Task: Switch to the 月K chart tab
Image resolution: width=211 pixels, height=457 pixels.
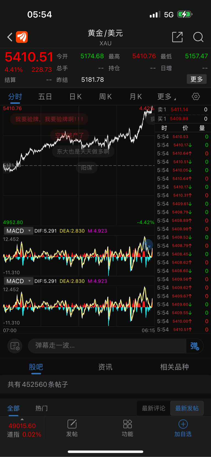Action: tap(135, 97)
